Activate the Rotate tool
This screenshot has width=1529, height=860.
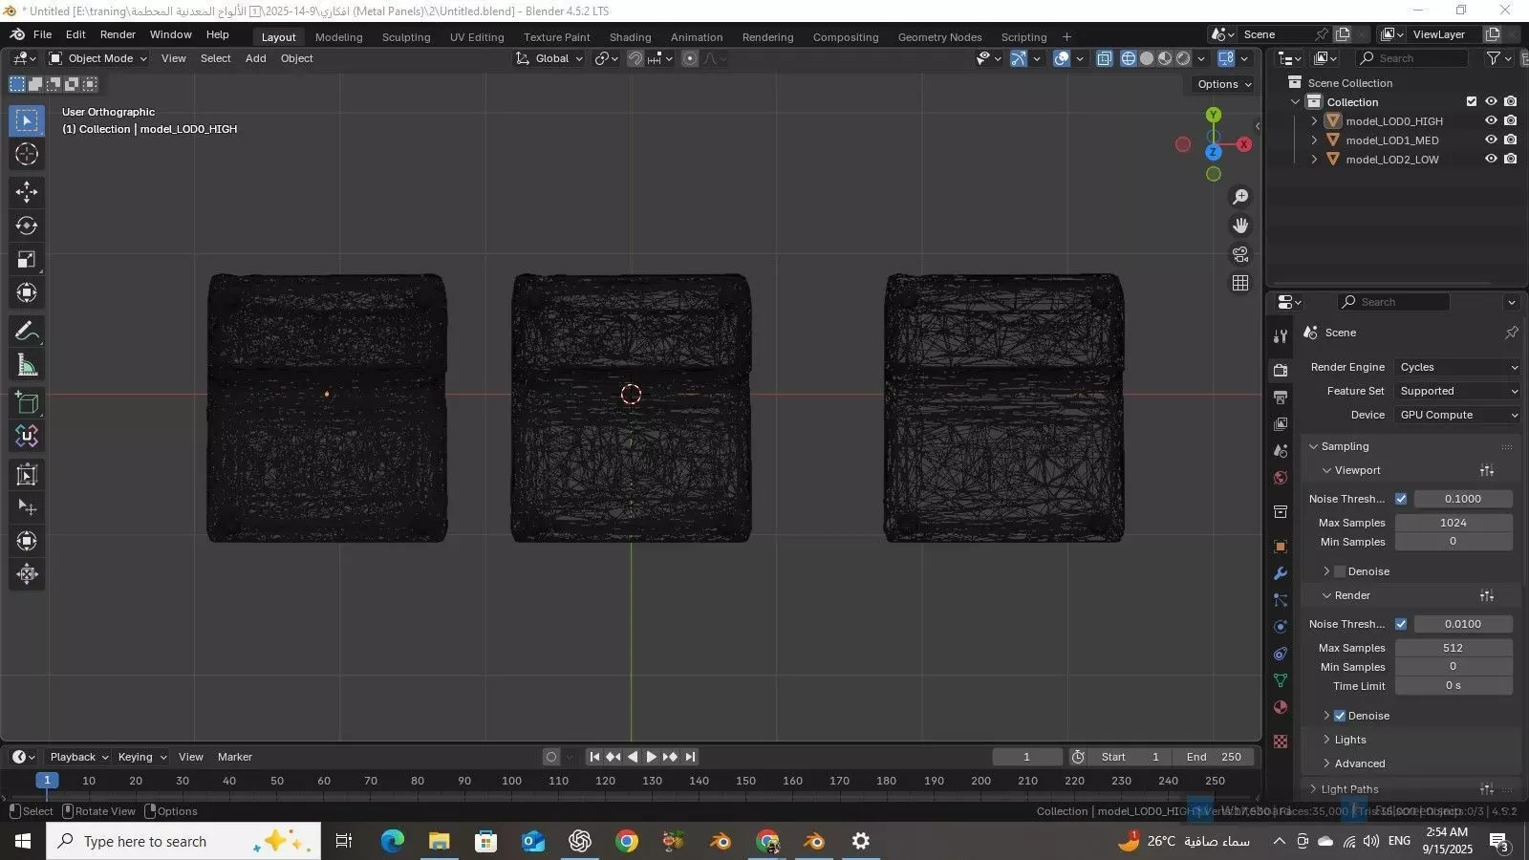(x=27, y=226)
